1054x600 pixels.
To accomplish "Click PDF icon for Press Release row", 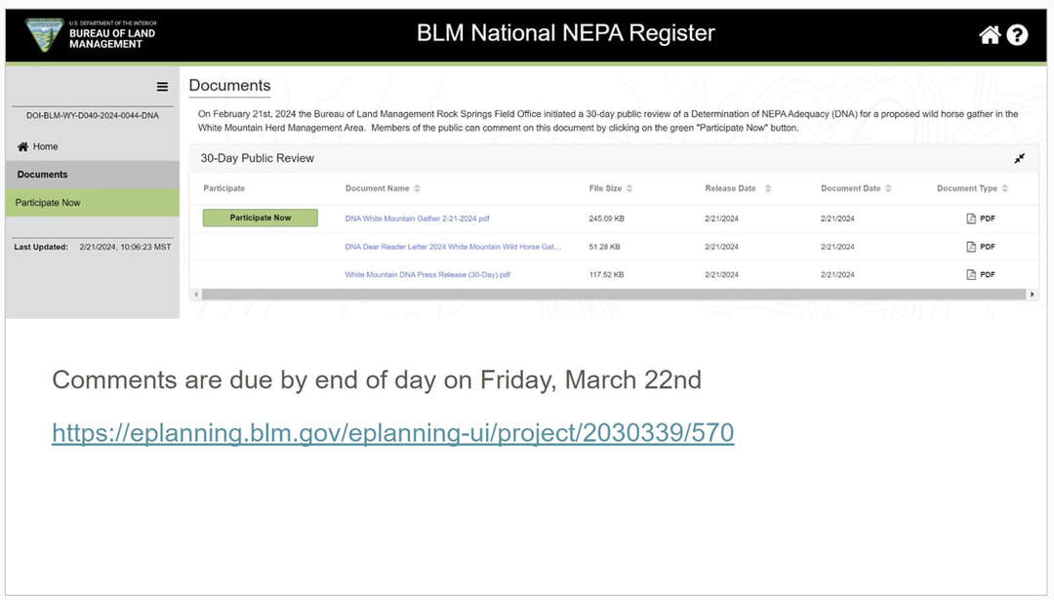I will 971,275.
